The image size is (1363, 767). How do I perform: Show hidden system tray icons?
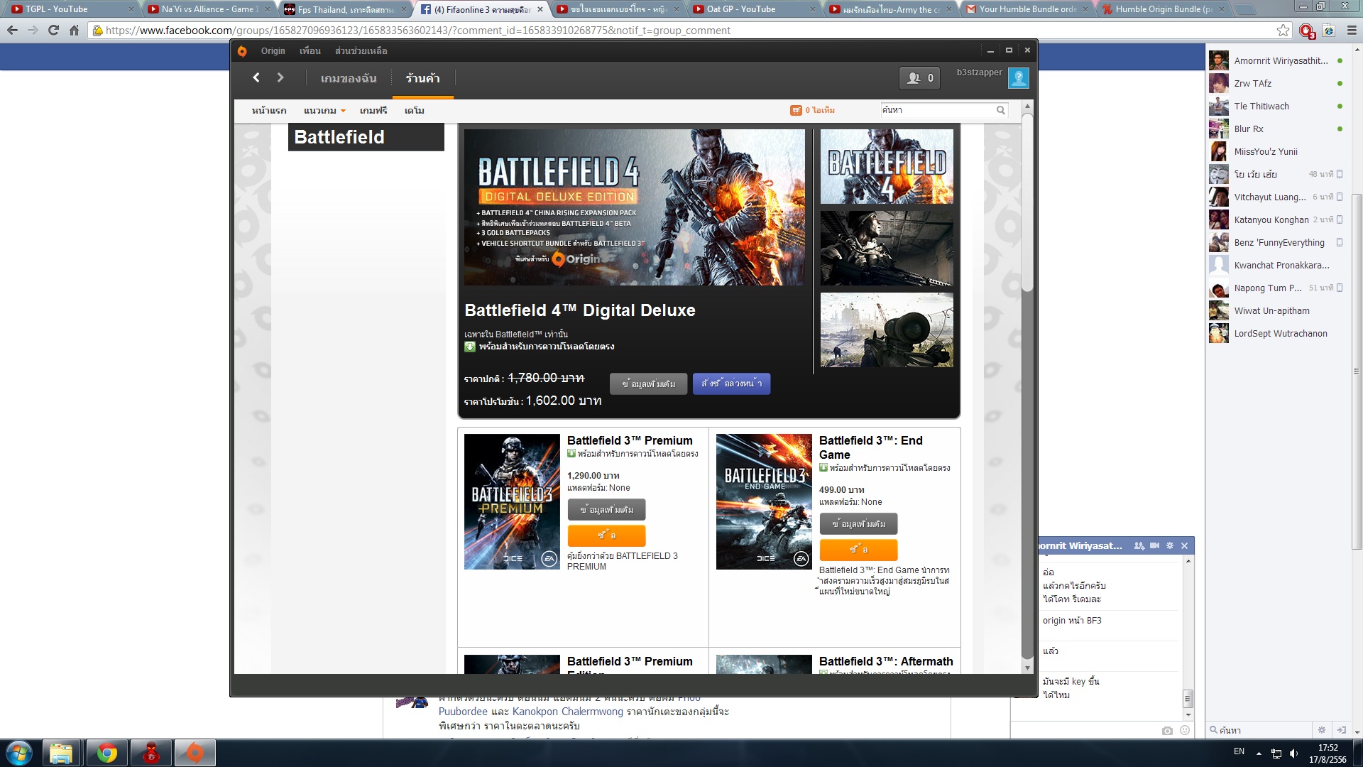tap(1259, 753)
